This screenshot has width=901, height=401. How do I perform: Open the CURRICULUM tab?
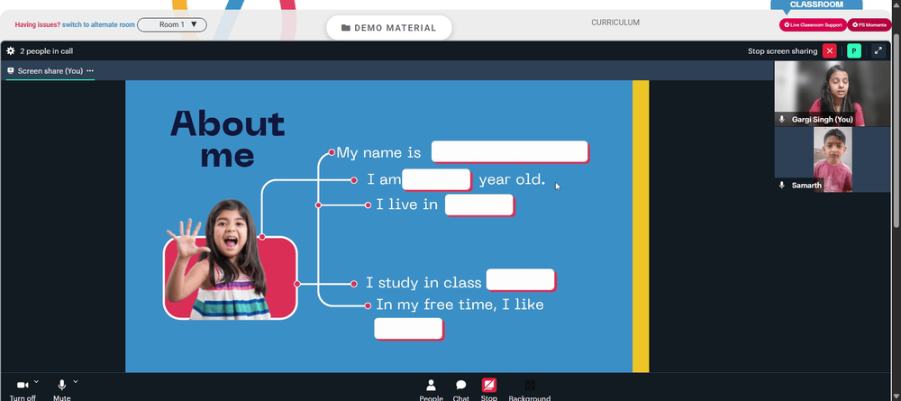pyautogui.click(x=614, y=23)
